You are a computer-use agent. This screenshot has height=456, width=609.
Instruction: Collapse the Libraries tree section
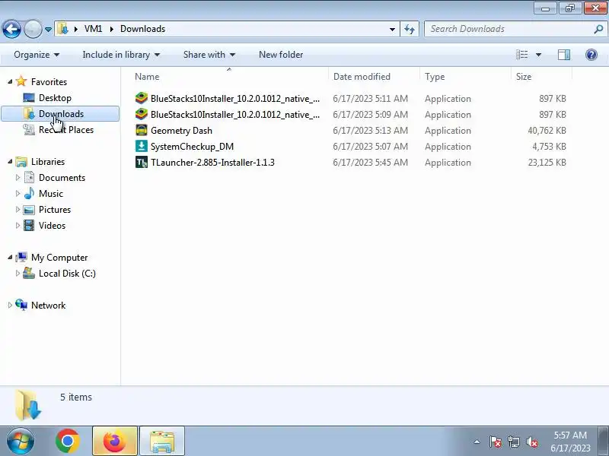(10, 161)
